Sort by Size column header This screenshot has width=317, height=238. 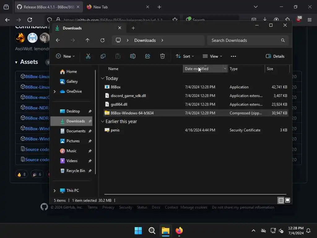tap(277, 69)
